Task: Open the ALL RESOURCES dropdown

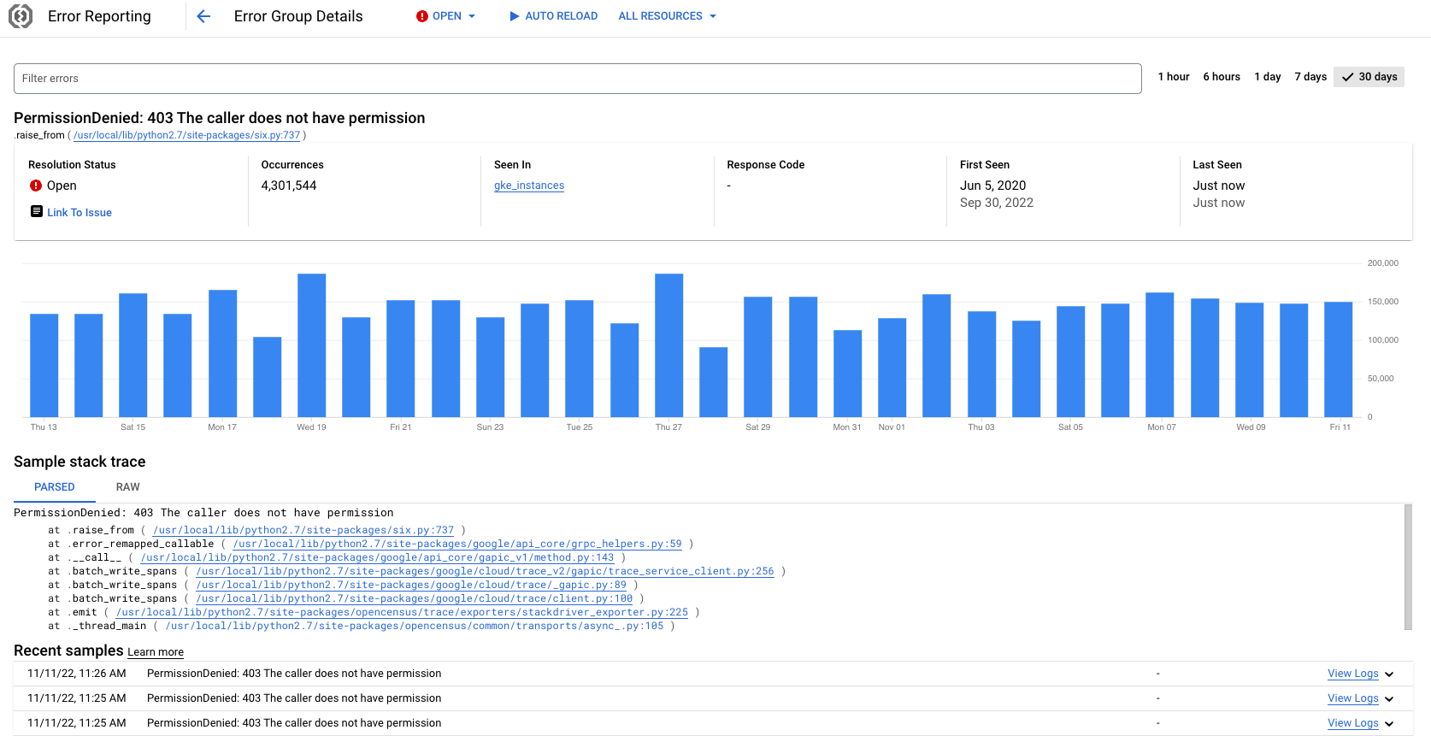Action: 668,16
